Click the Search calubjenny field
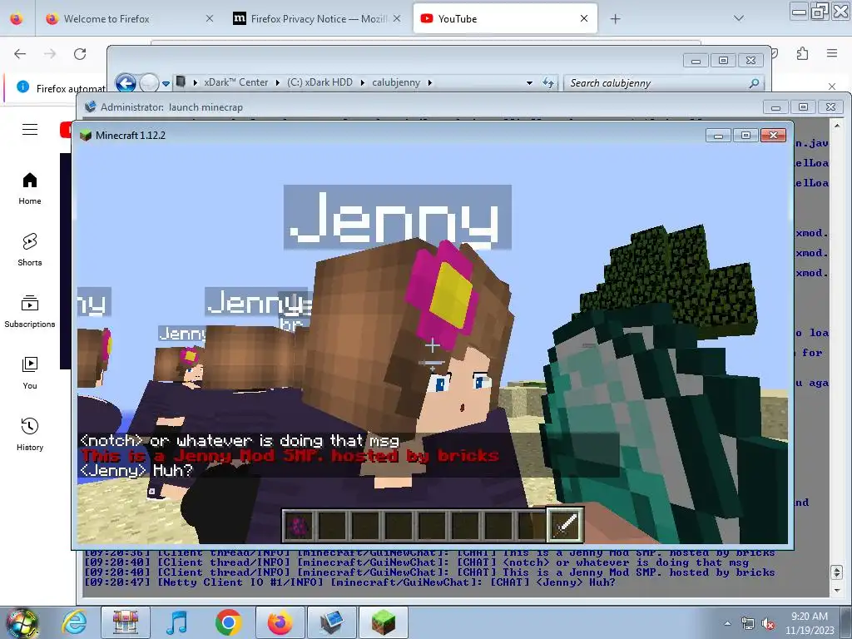The width and height of the screenshot is (852, 639). 656,83
